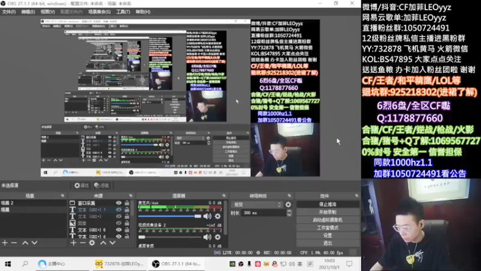Open the Windows notification center icon
The image size is (481, 271).
[x=349, y=264]
